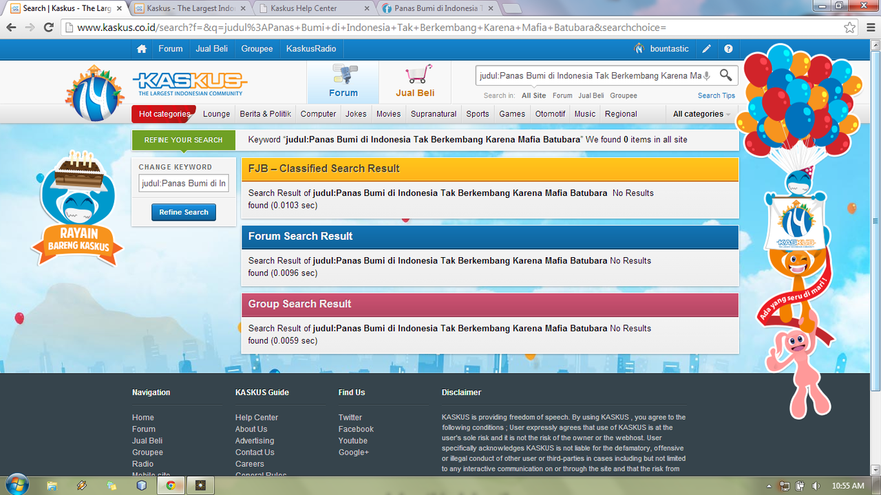Open the Careers footer link
Screen dimensions: 881x495
(x=250, y=464)
